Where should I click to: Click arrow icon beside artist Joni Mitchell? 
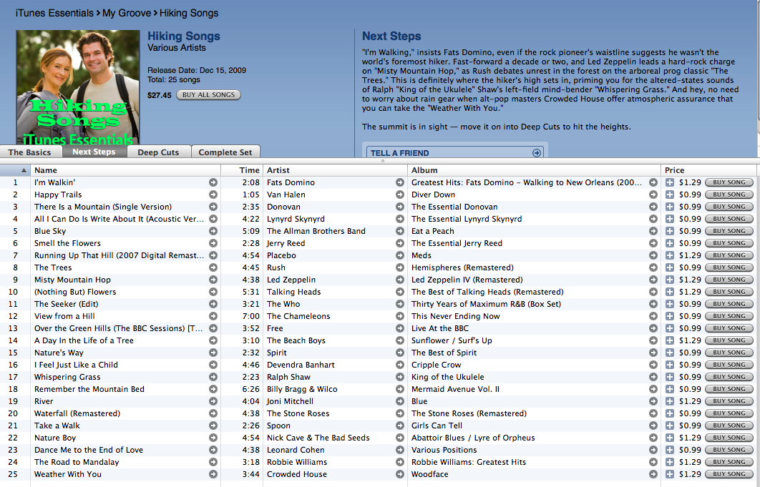click(x=400, y=401)
